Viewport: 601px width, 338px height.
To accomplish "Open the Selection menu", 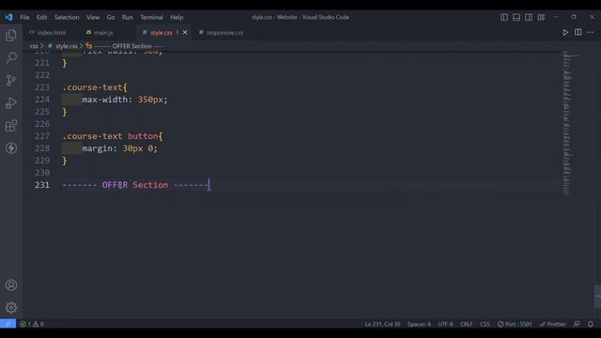I will pos(67,17).
